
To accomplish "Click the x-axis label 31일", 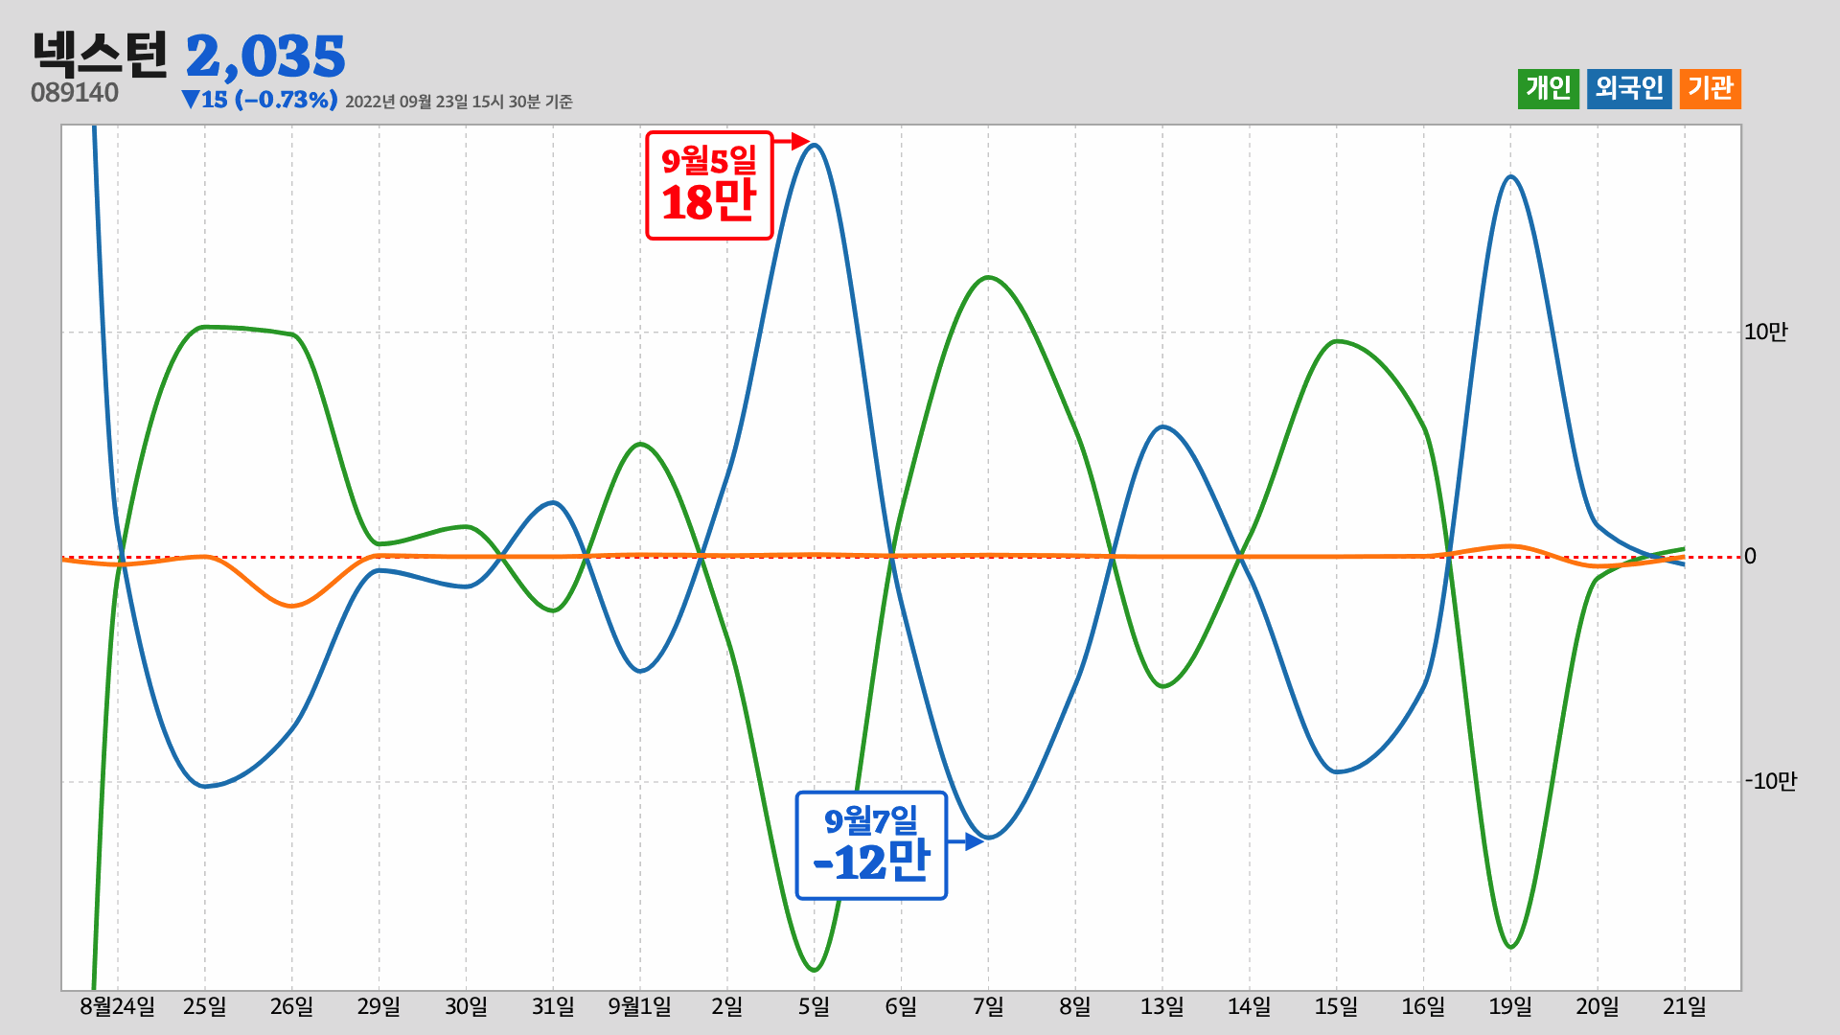I will pos(553,1007).
